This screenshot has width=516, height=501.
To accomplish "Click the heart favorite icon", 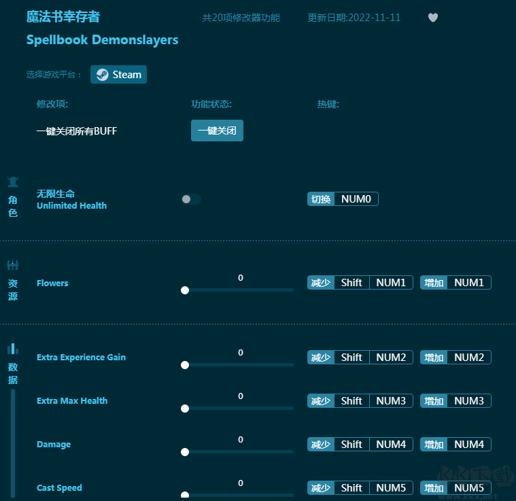I will coord(433,18).
